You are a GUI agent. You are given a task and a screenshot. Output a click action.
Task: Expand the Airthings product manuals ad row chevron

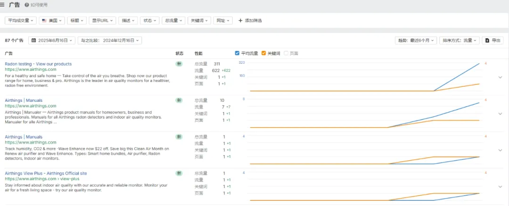point(500,114)
